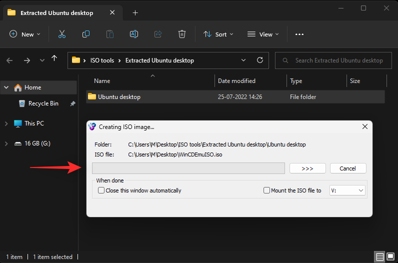The image size is (398, 263).
Task: Expand the This PC tree node
Action: coord(6,123)
